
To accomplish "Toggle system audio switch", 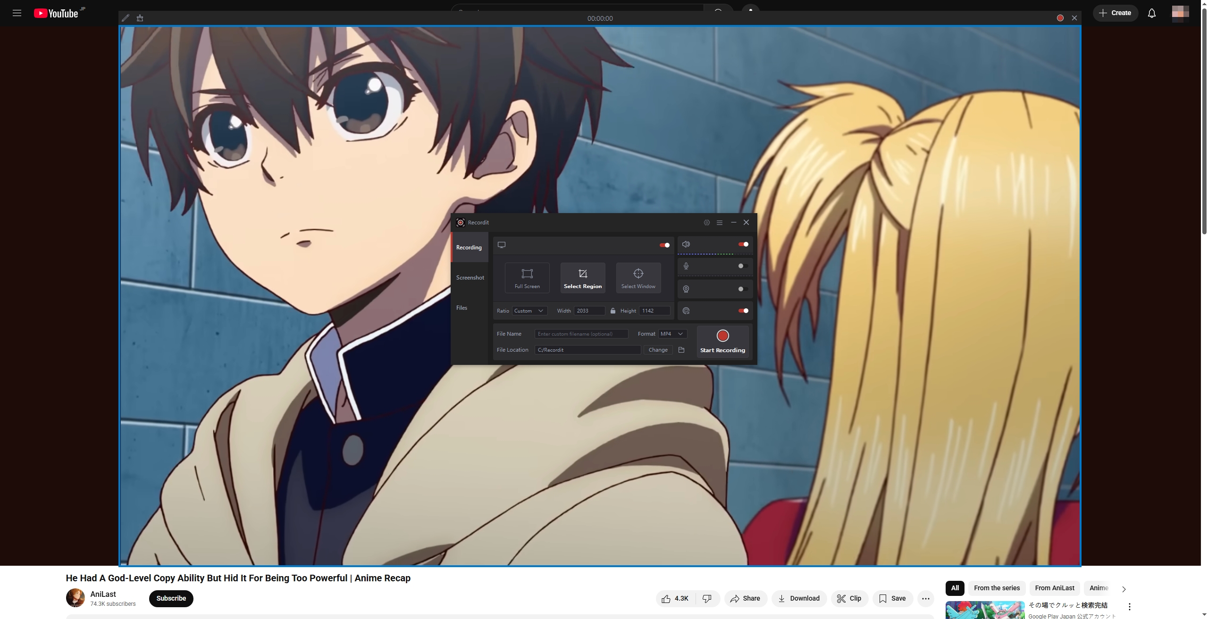I will point(743,244).
